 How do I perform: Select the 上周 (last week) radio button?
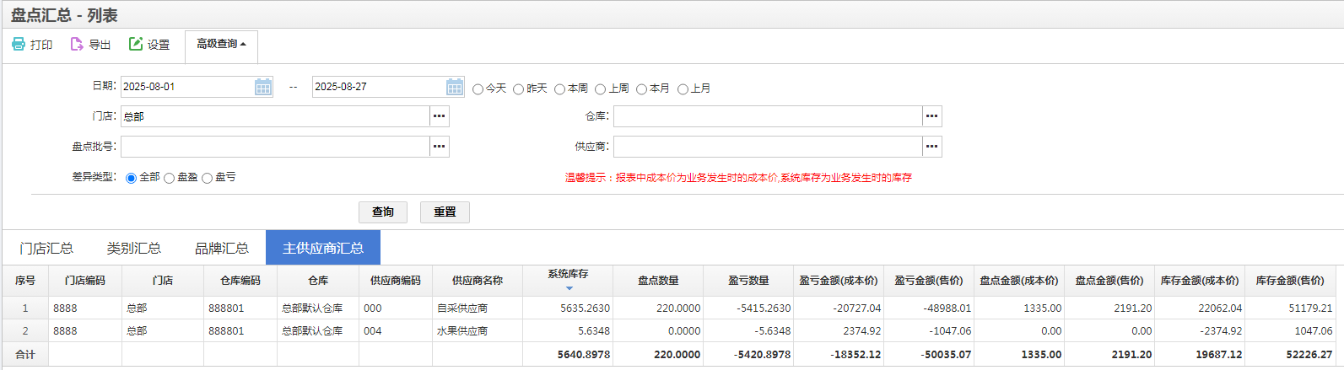[x=601, y=89]
